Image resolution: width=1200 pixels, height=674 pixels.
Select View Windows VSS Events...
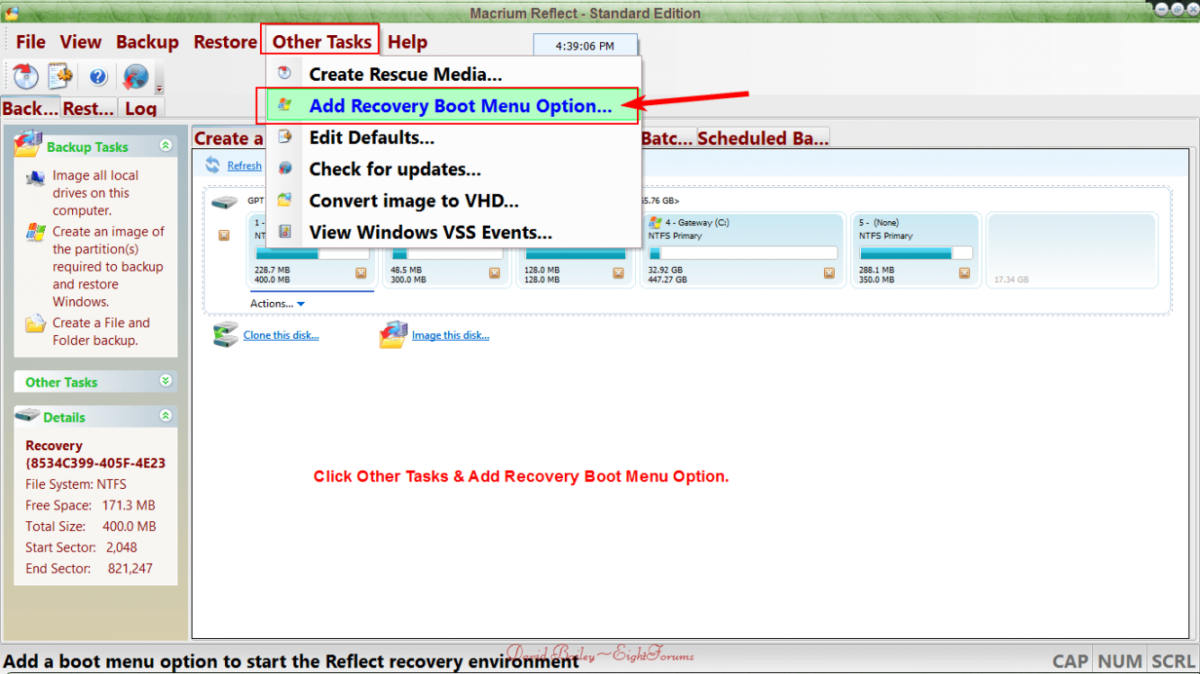(x=454, y=232)
